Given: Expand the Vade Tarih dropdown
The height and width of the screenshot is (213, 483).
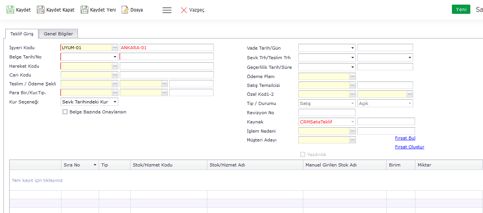Looking at the screenshot, I should coord(352,48).
